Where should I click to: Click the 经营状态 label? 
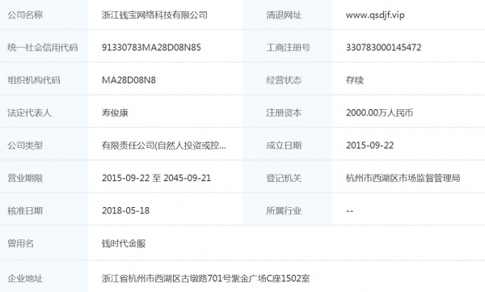click(x=284, y=80)
